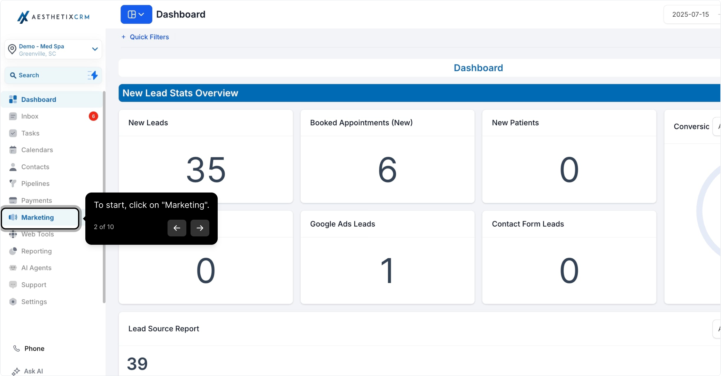Click the New Patients card value 0
This screenshot has height=376, width=721.
tap(569, 170)
